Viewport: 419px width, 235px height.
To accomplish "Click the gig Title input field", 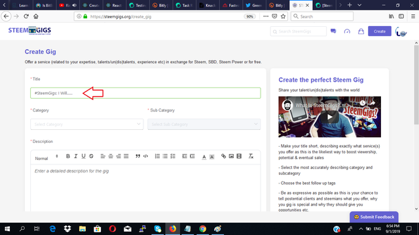I will point(145,93).
